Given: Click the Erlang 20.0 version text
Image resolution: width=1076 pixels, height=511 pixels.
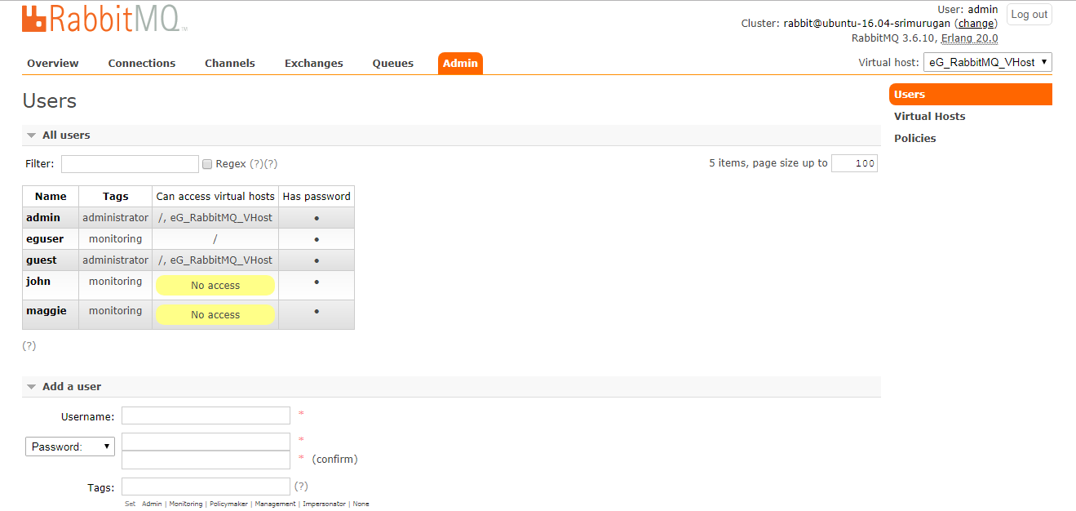Looking at the screenshot, I should pos(969,38).
